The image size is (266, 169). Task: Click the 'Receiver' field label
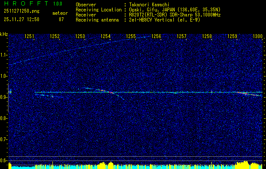[x=86, y=15]
